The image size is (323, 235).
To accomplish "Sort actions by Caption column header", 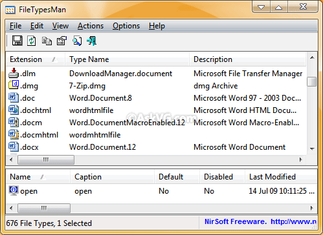I will click(x=112, y=177).
